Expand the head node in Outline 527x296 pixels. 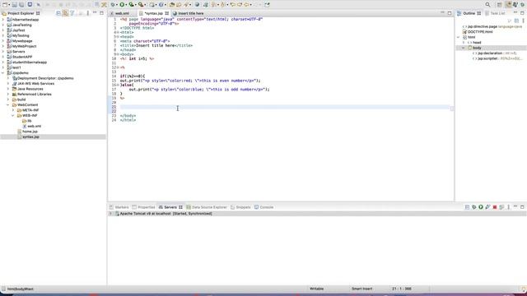[x=464, y=43]
